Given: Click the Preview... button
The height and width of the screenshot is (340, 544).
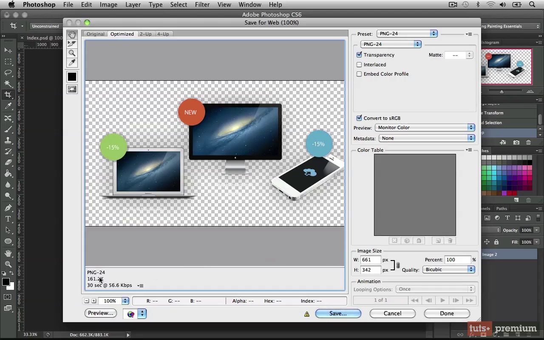Looking at the screenshot, I should point(101,313).
